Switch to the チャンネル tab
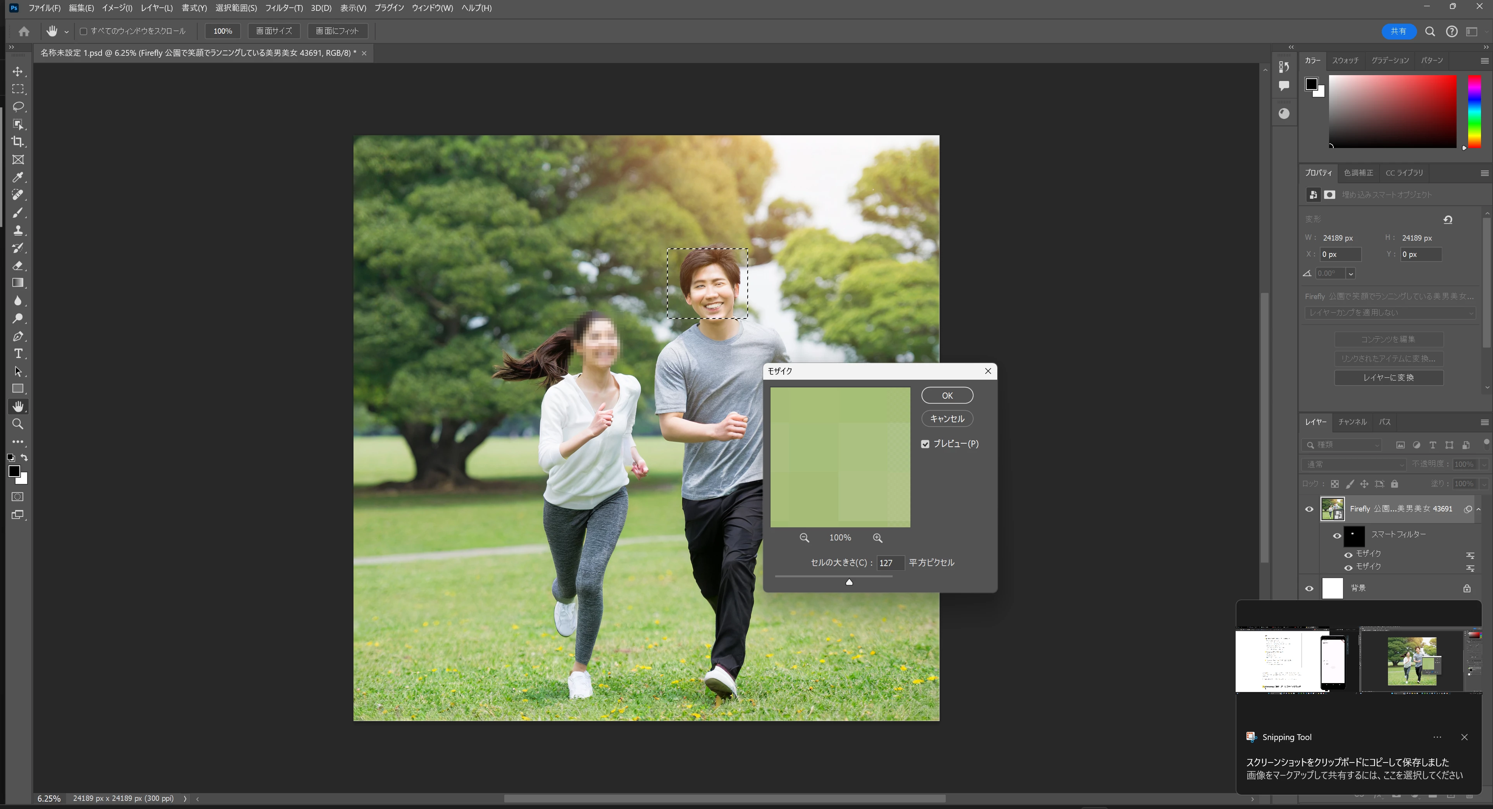Viewport: 1493px width, 809px height. (x=1352, y=422)
